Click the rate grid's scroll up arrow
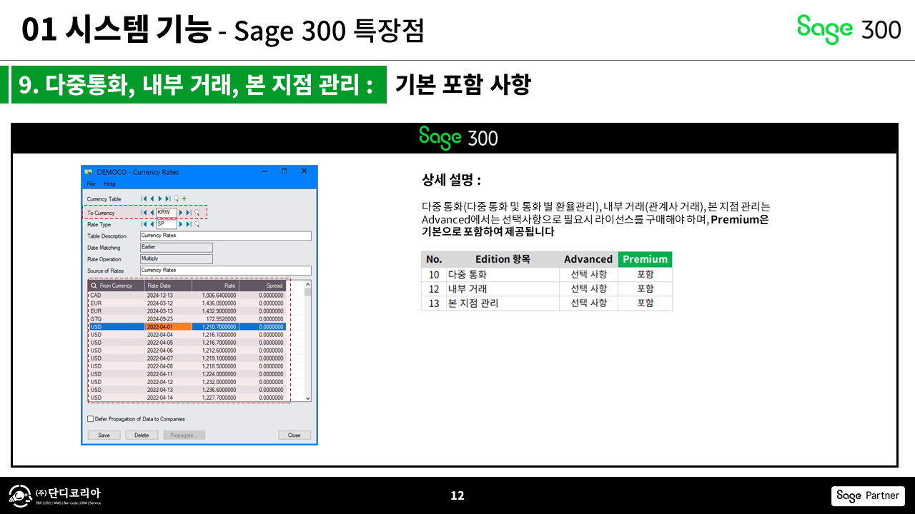This screenshot has width=915, height=514. [x=308, y=283]
